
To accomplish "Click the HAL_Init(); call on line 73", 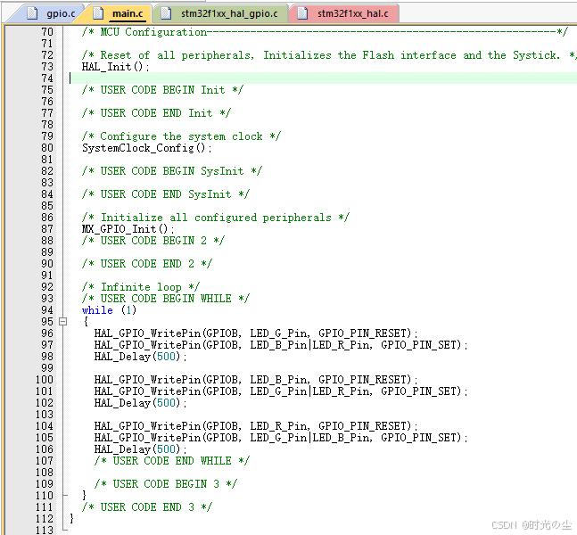I will pyautogui.click(x=116, y=67).
